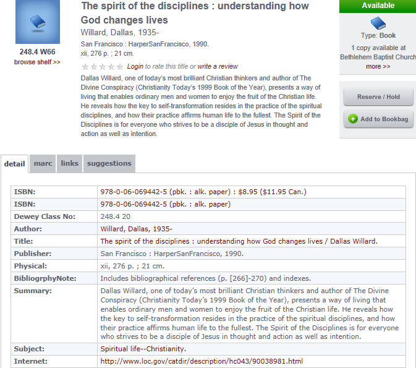This screenshot has width=416, height=368.
Task: Rate the title with the first star
Action: 85,66
